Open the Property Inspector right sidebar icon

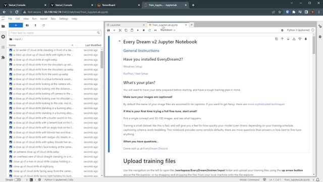click(320, 26)
